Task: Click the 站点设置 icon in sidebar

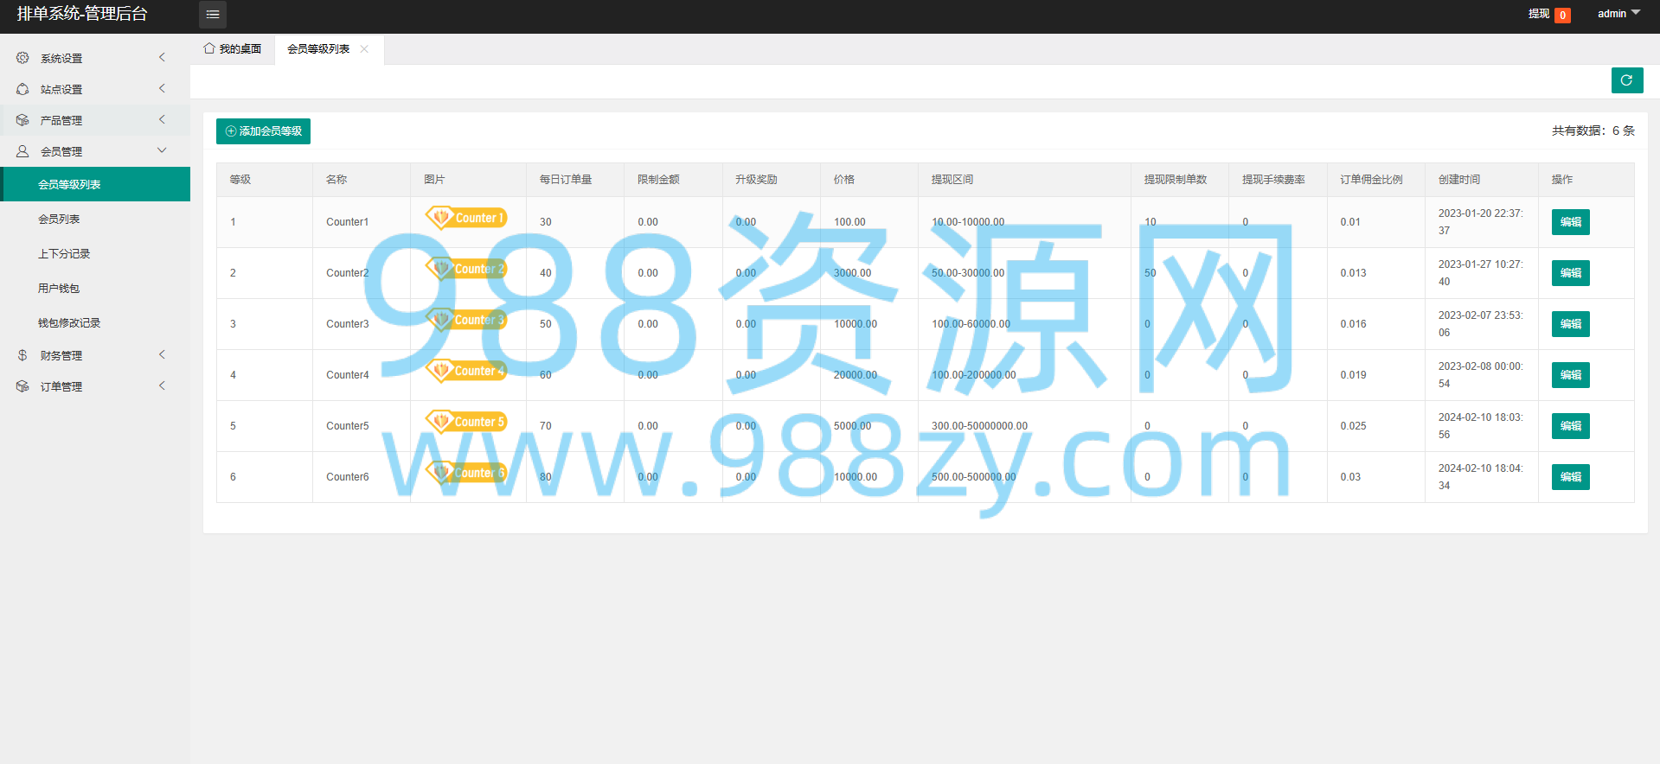Action: pos(22,89)
